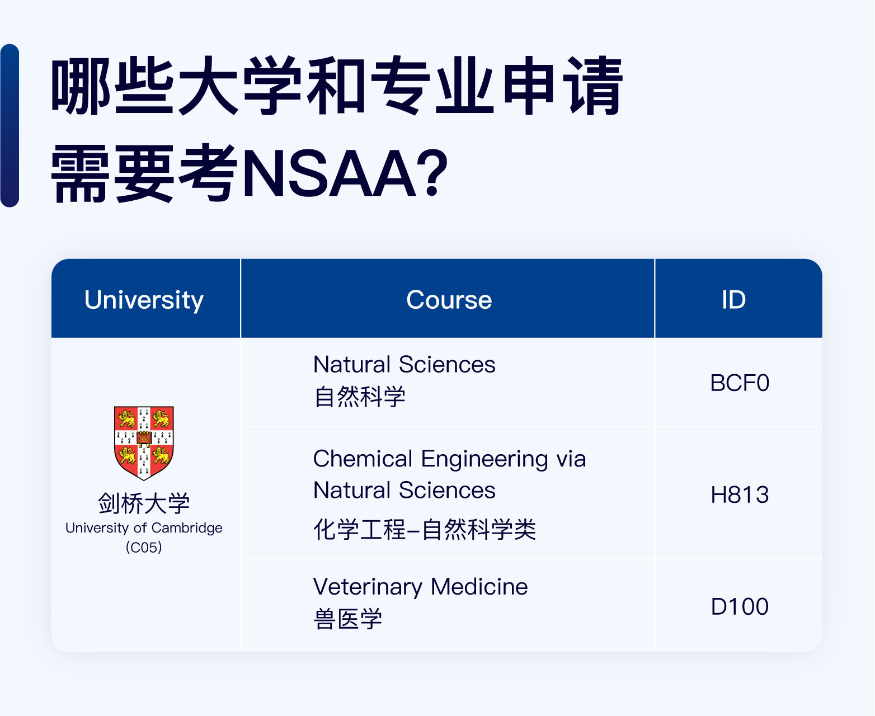Click the blue vertical accent bar

coord(10,126)
